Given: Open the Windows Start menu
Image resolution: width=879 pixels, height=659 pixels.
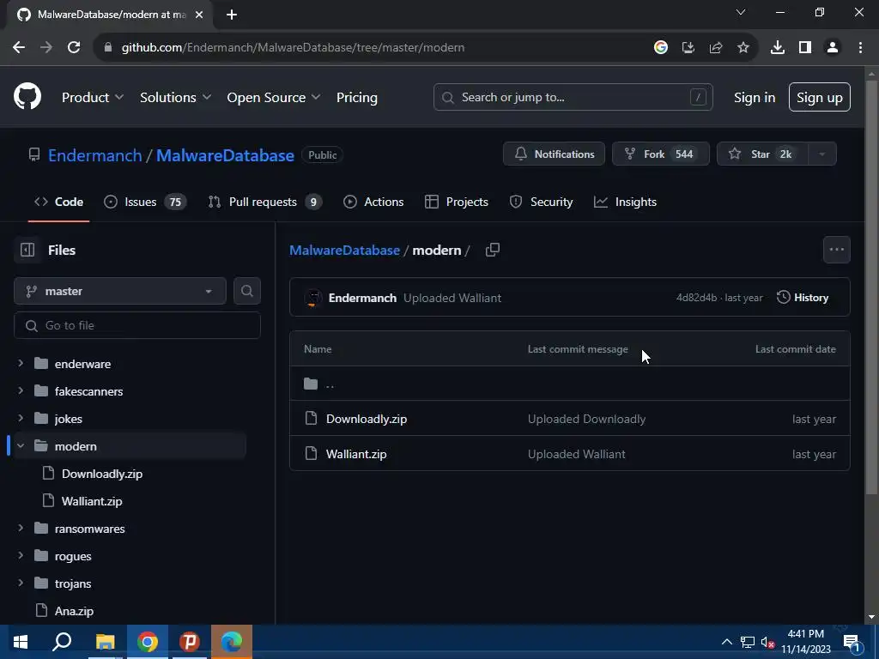Looking at the screenshot, I should (21, 642).
